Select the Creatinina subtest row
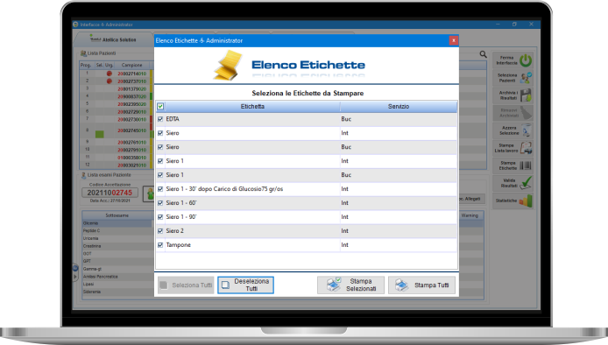 (117, 246)
